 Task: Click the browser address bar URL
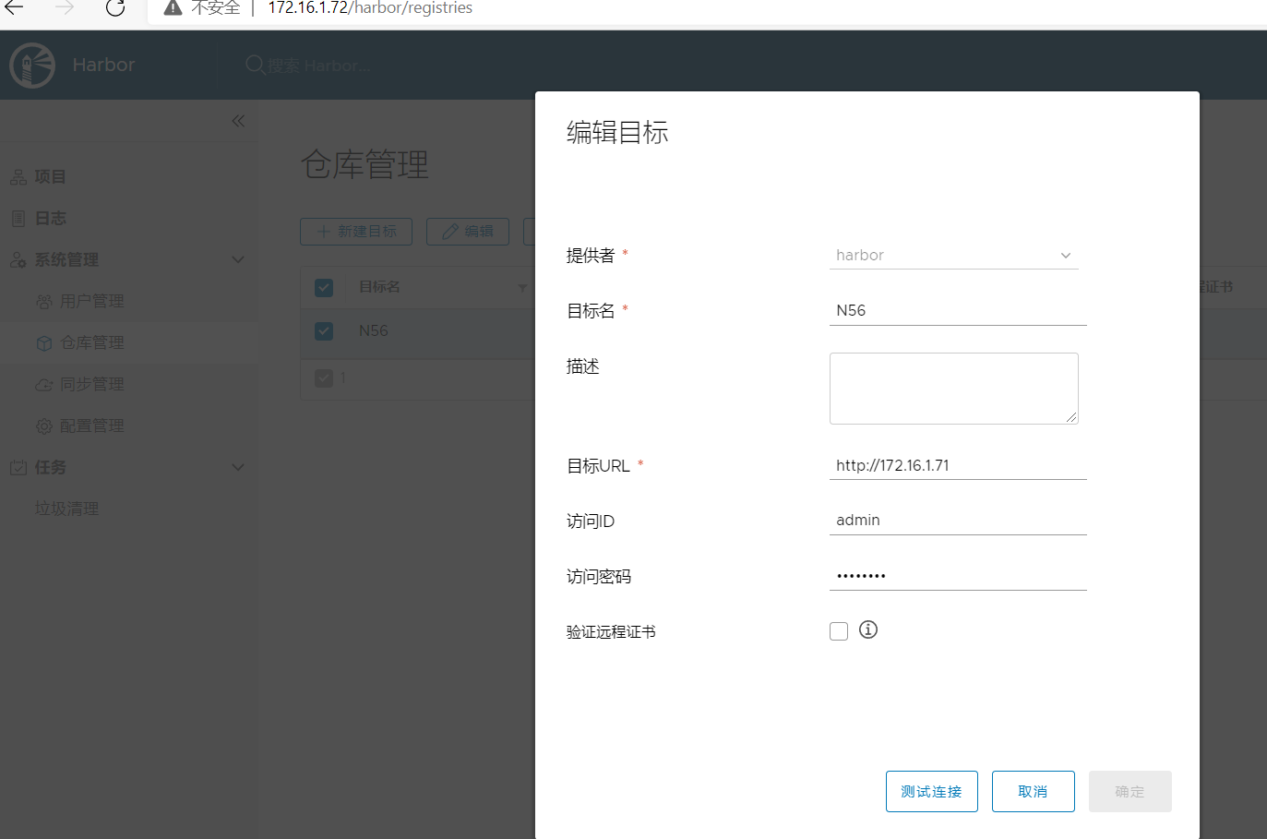[370, 8]
